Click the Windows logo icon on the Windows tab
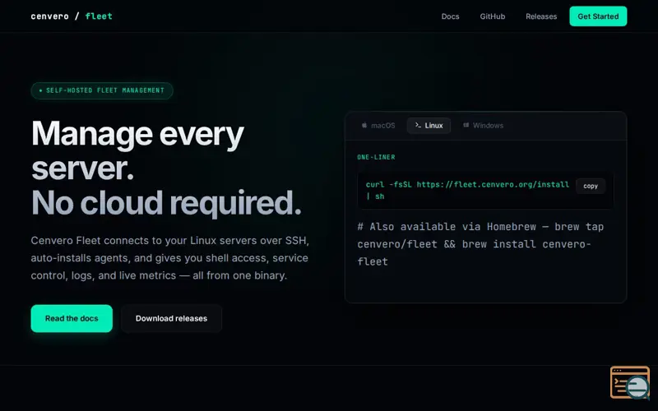658x411 pixels. [466, 126]
